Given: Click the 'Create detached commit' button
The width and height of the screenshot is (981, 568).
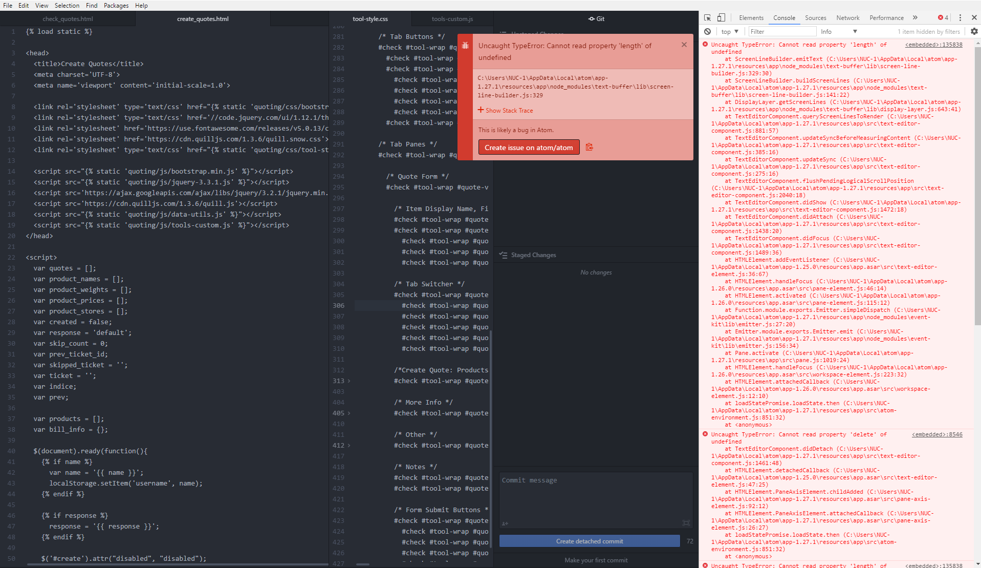Looking at the screenshot, I should tap(589, 541).
